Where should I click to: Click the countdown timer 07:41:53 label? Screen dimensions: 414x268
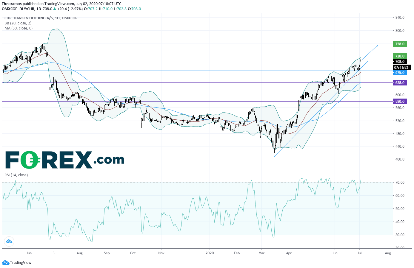(x=401, y=68)
